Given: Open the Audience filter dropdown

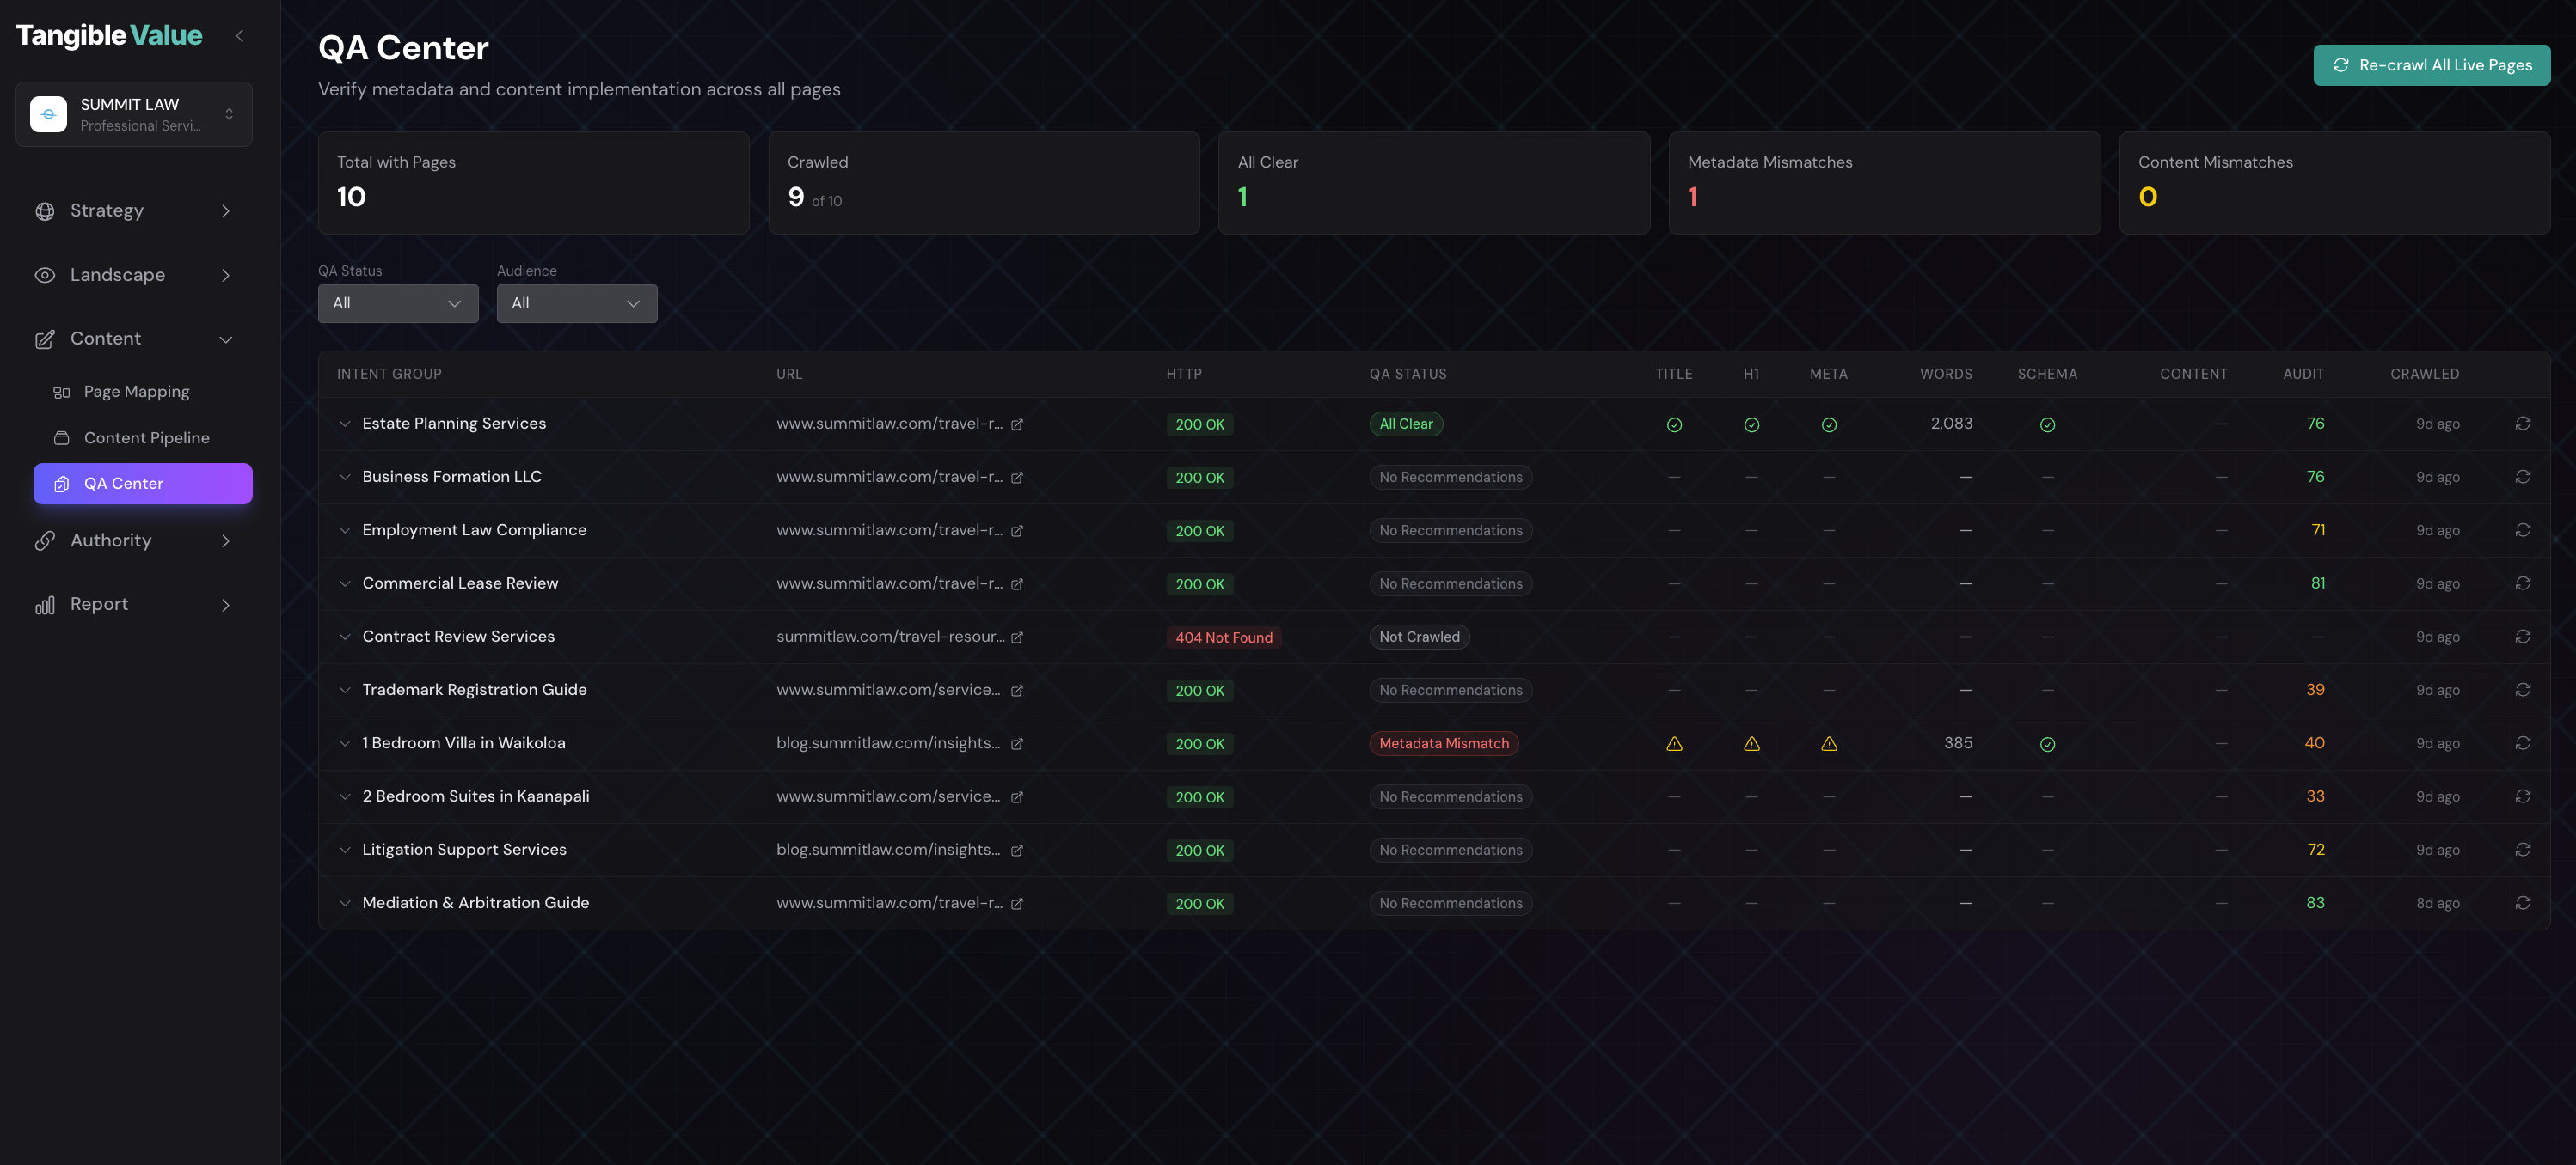Looking at the screenshot, I should click(576, 302).
